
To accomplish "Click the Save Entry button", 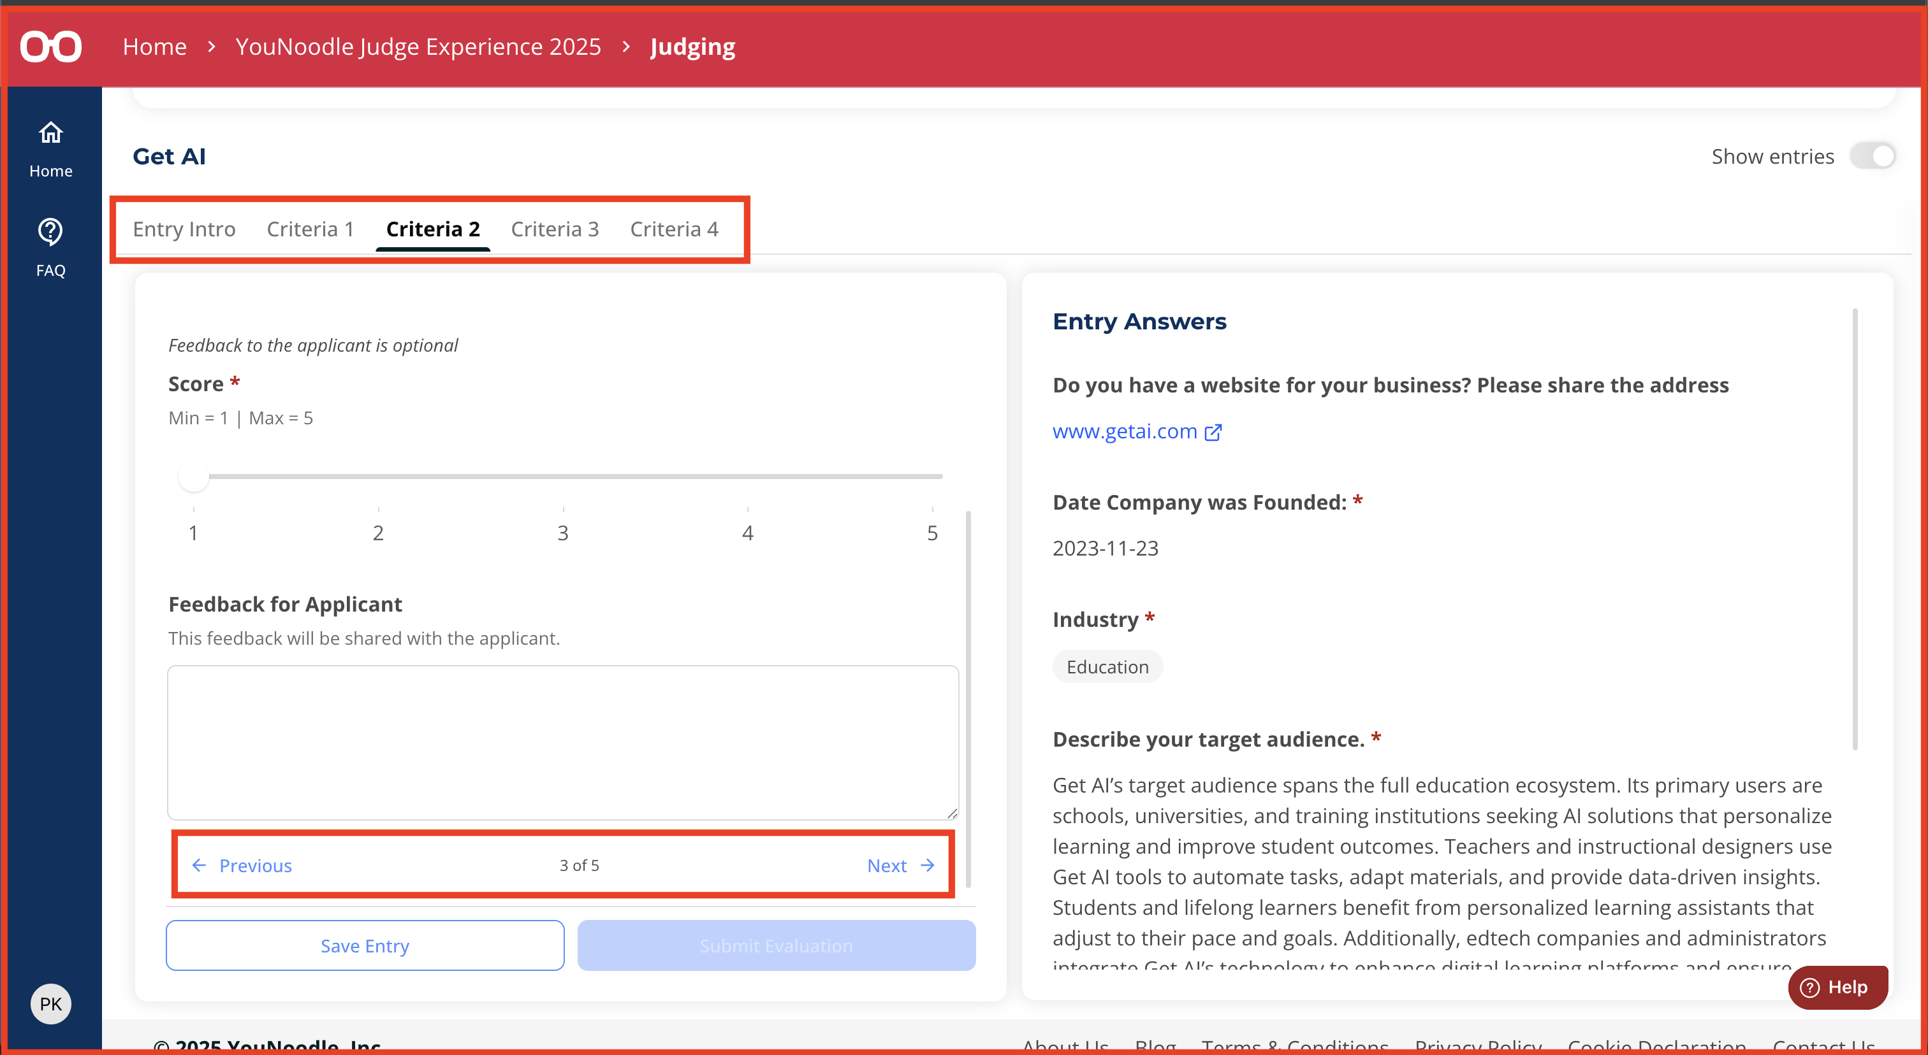I will (365, 946).
